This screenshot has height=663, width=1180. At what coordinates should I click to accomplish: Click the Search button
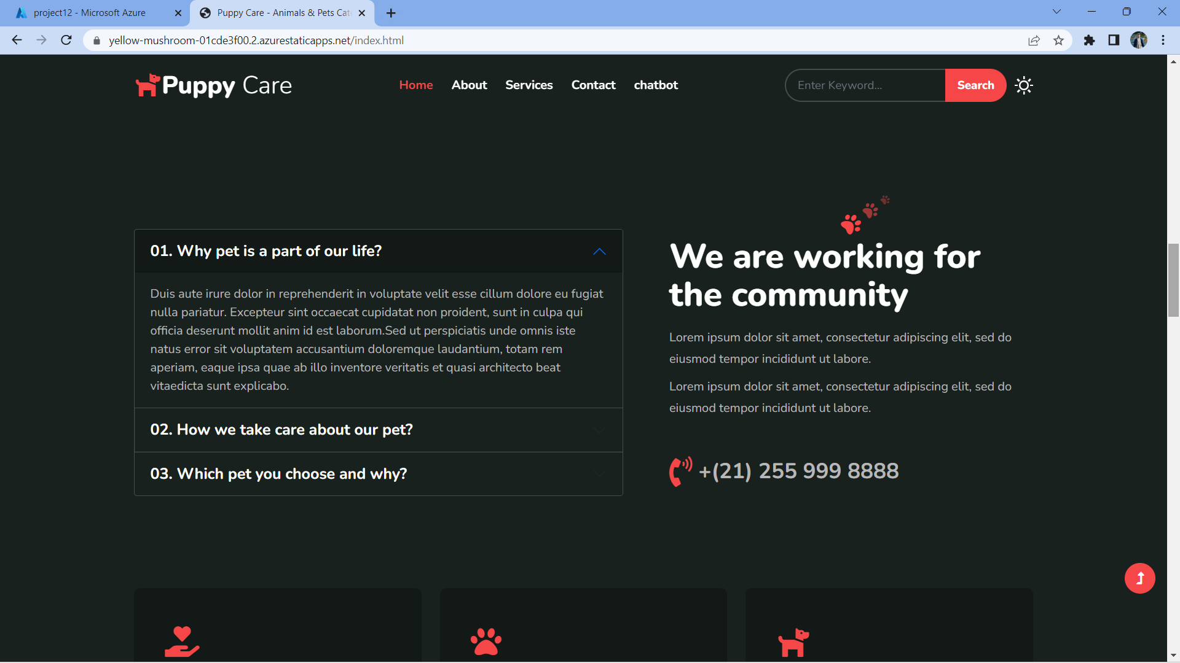tap(975, 85)
